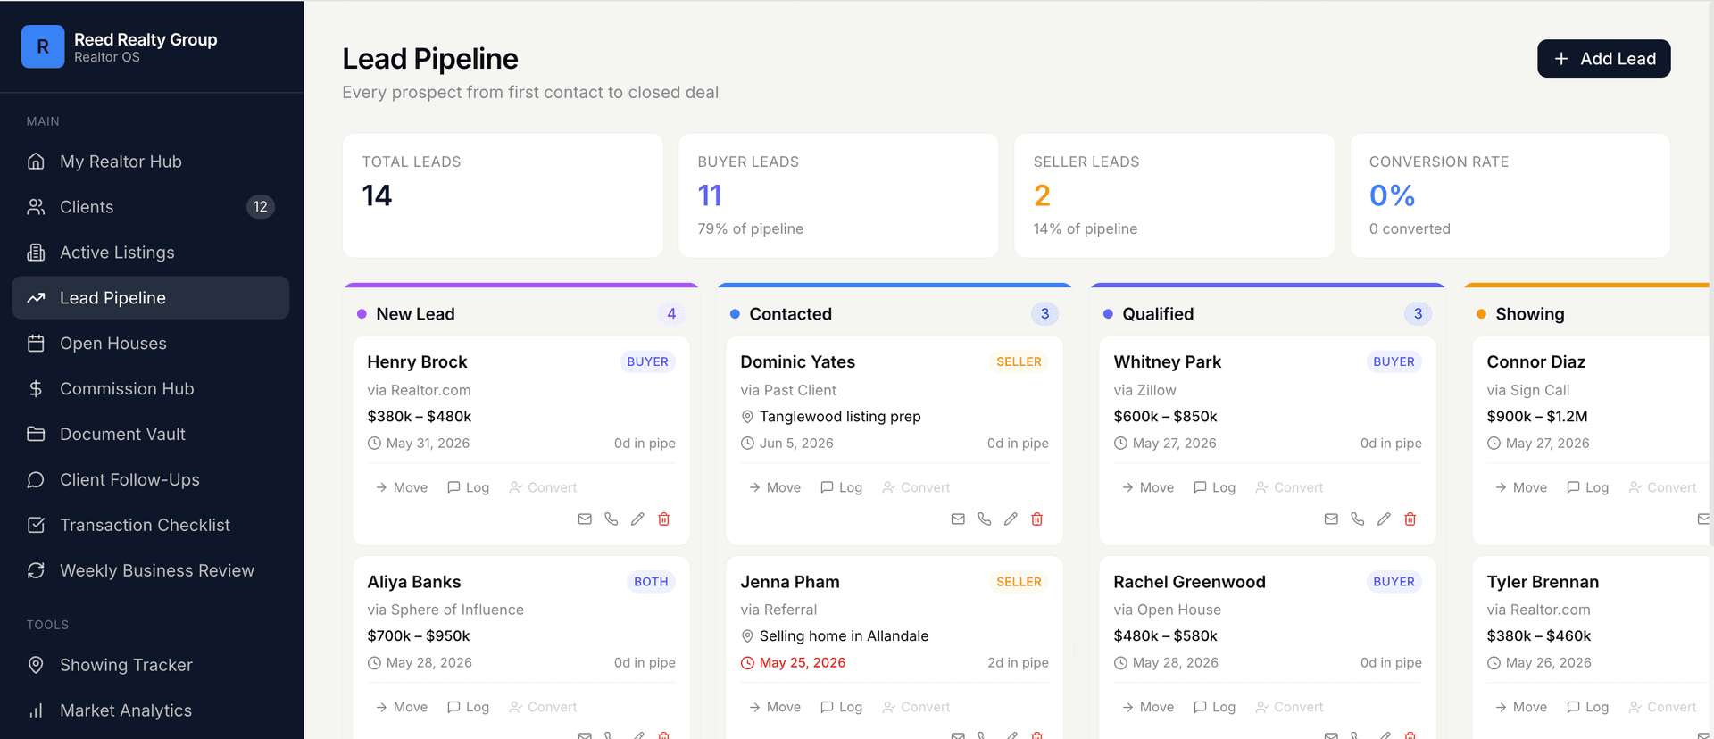Open Weekly Business Review
This screenshot has height=739, width=1714.
point(150,571)
